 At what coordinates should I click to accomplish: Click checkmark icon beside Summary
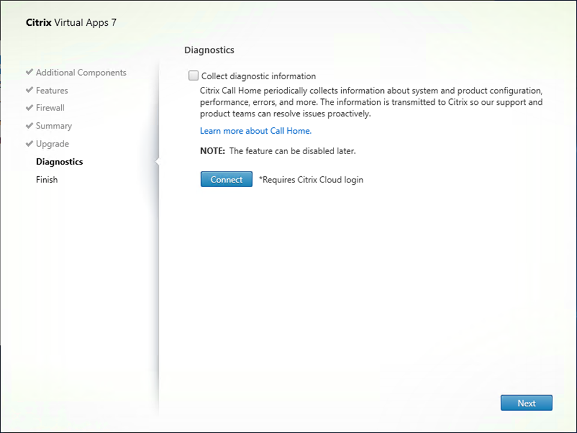(x=29, y=125)
